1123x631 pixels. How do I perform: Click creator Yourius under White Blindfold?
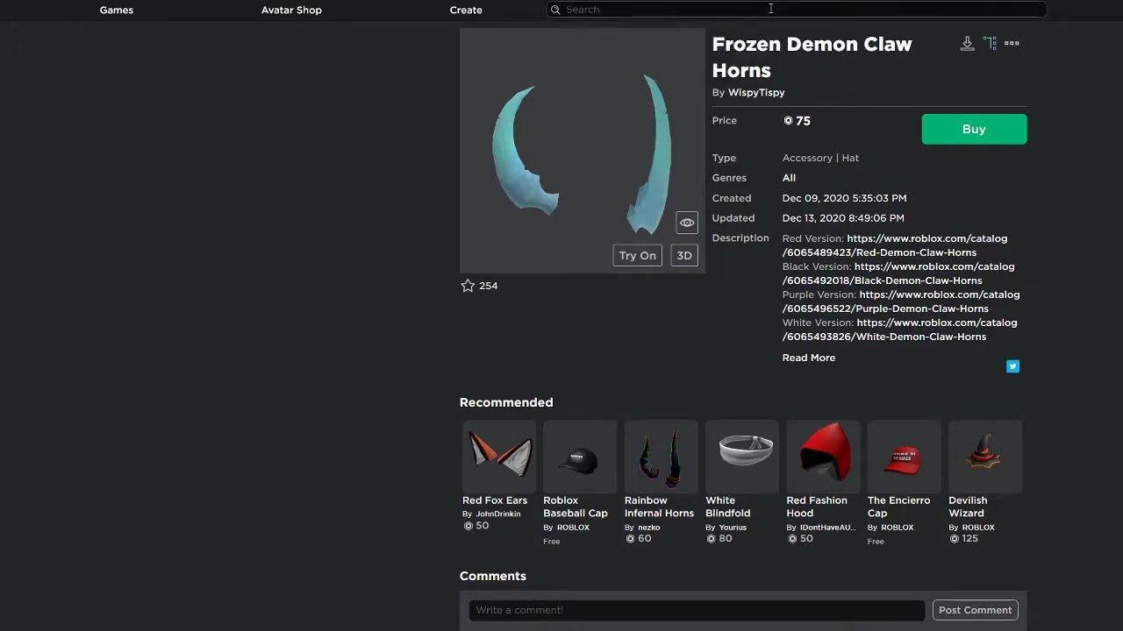pyautogui.click(x=733, y=528)
